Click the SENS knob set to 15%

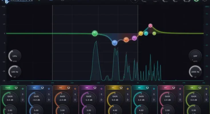tap(15, 56)
